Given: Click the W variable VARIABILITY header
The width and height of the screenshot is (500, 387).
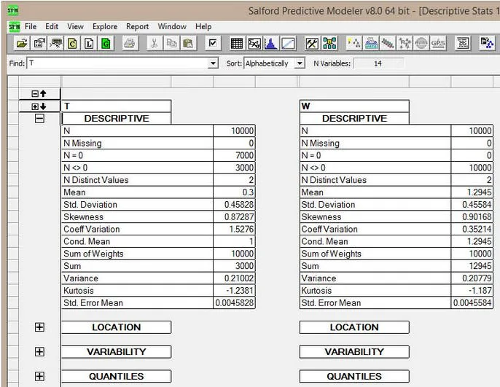Looking at the screenshot, I should [354, 352].
